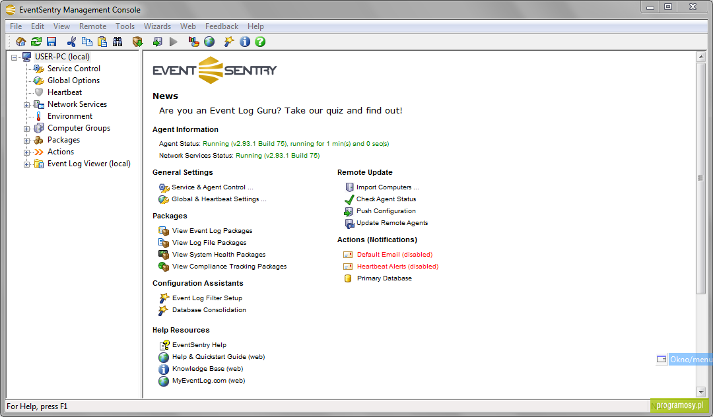Screen dimensions: 713x417
Task: Click the blue info toolbar icon
Action: (245, 42)
